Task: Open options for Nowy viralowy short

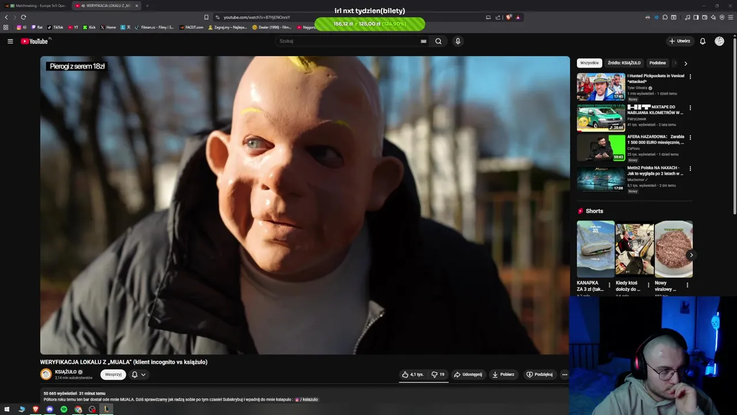Action: 687,285
